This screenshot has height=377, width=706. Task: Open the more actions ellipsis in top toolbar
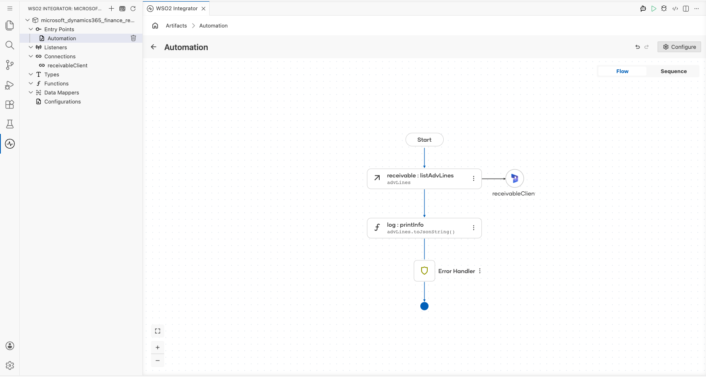click(x=697, y=8)
